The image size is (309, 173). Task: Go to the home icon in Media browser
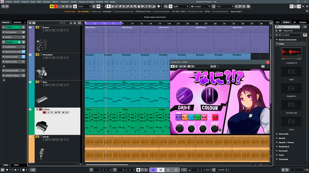[x=280, y=31]
